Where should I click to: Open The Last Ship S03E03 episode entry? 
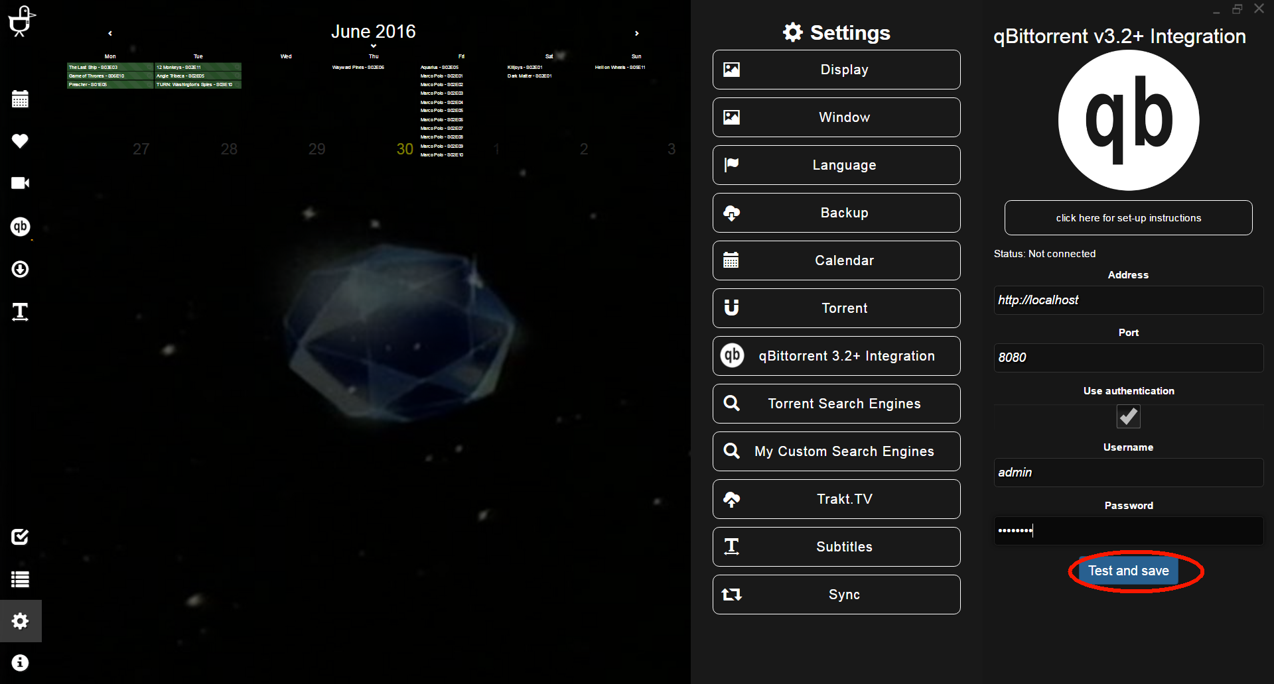(x=94, y=67)
